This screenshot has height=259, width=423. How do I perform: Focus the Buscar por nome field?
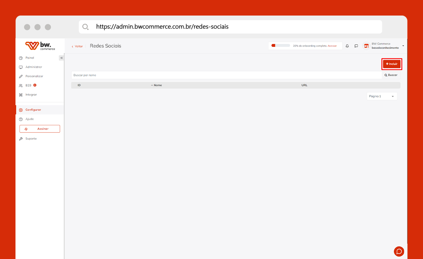click(x=227, y=75)
